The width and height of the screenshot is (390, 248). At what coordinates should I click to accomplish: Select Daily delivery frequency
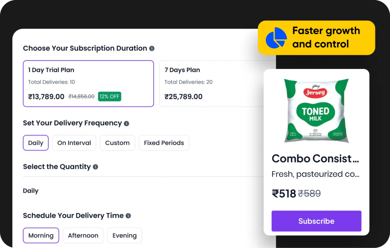[36, 143]
